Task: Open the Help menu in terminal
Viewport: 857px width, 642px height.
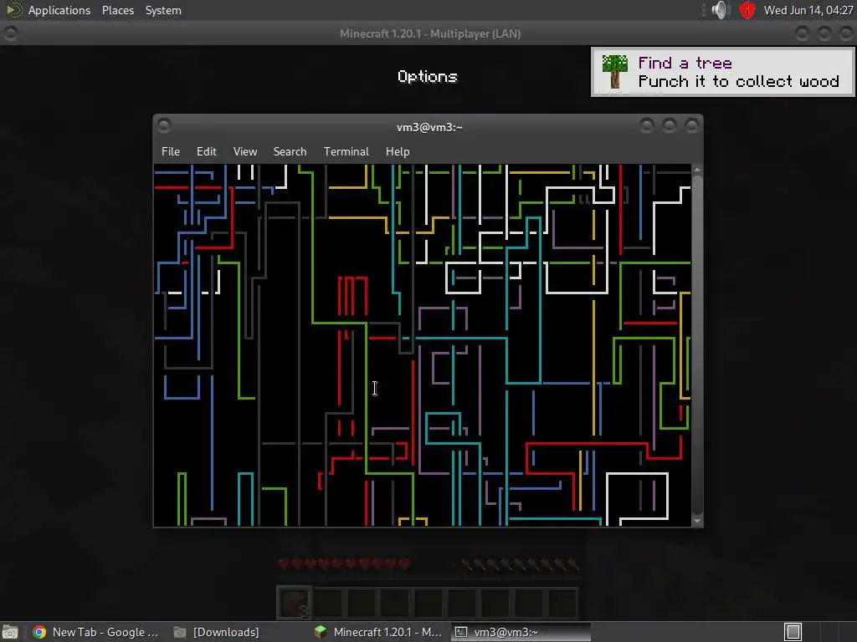Action: click(398, 152)
